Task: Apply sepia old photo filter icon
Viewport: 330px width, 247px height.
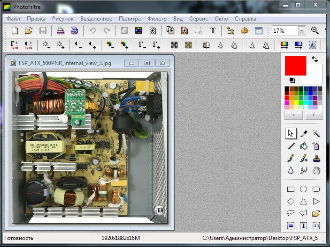Action: [188, 45]
